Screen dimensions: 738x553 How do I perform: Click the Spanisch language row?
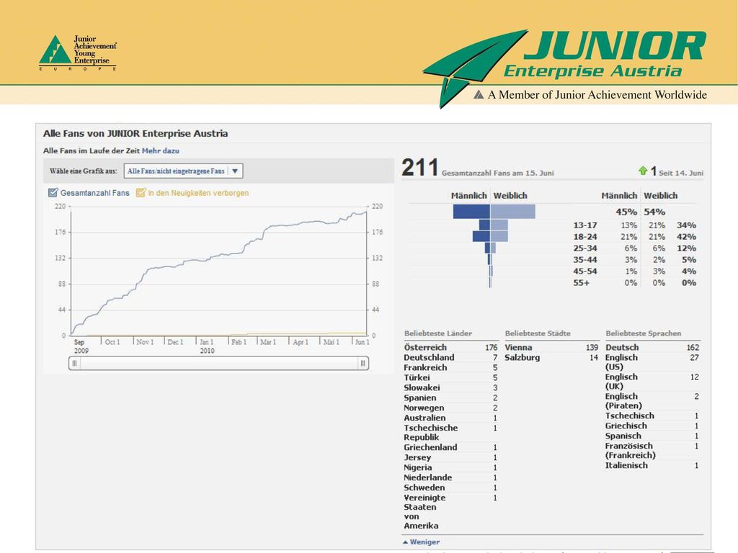tap(652, 436)
